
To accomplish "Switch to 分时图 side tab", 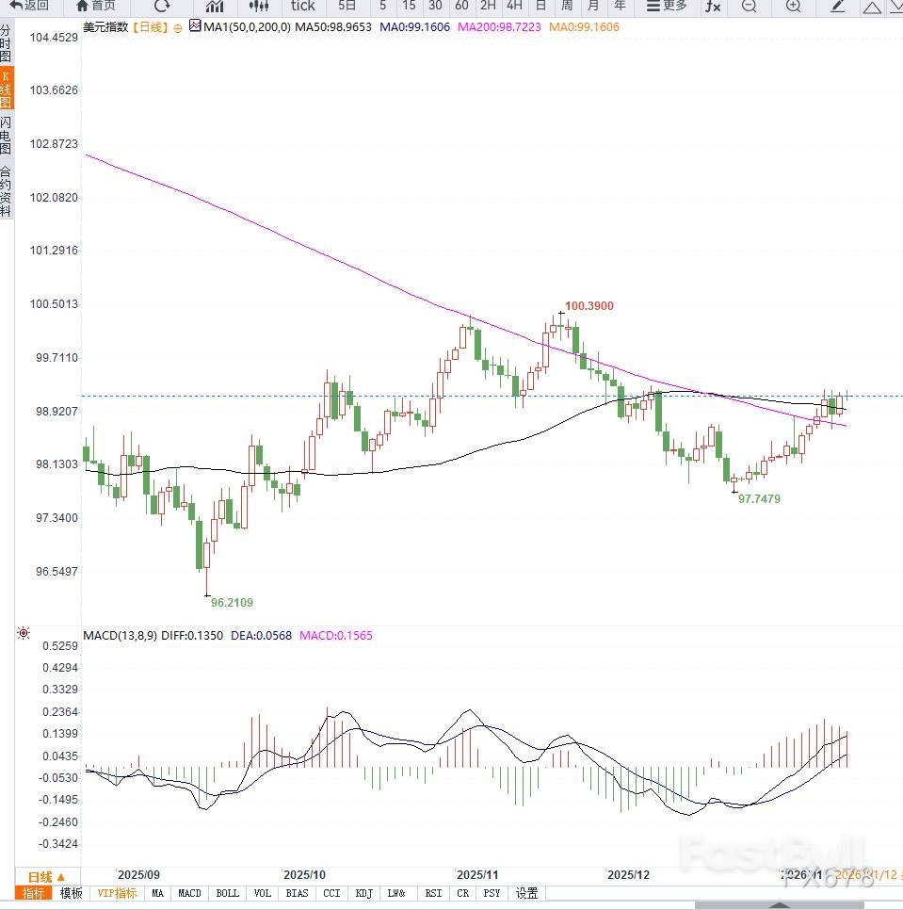I will tap(7, 43).
